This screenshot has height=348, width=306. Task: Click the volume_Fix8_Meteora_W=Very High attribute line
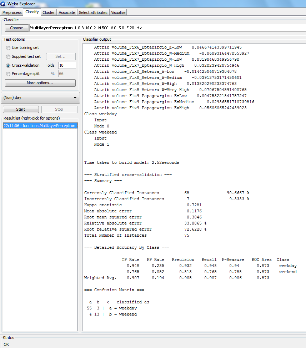click(x=170, y=90)
